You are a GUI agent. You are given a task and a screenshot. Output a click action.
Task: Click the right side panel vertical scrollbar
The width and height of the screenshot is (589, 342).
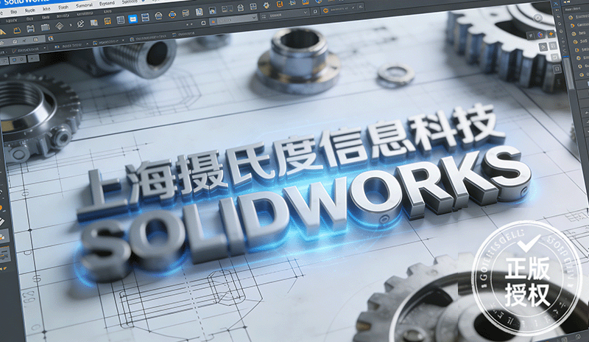click(x=570, y=74)
